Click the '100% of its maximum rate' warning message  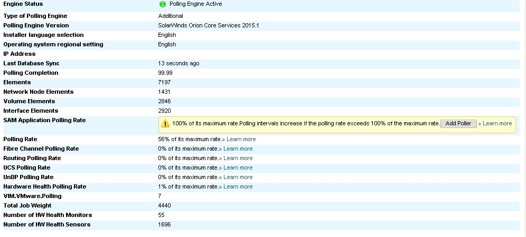click(306, 124)
